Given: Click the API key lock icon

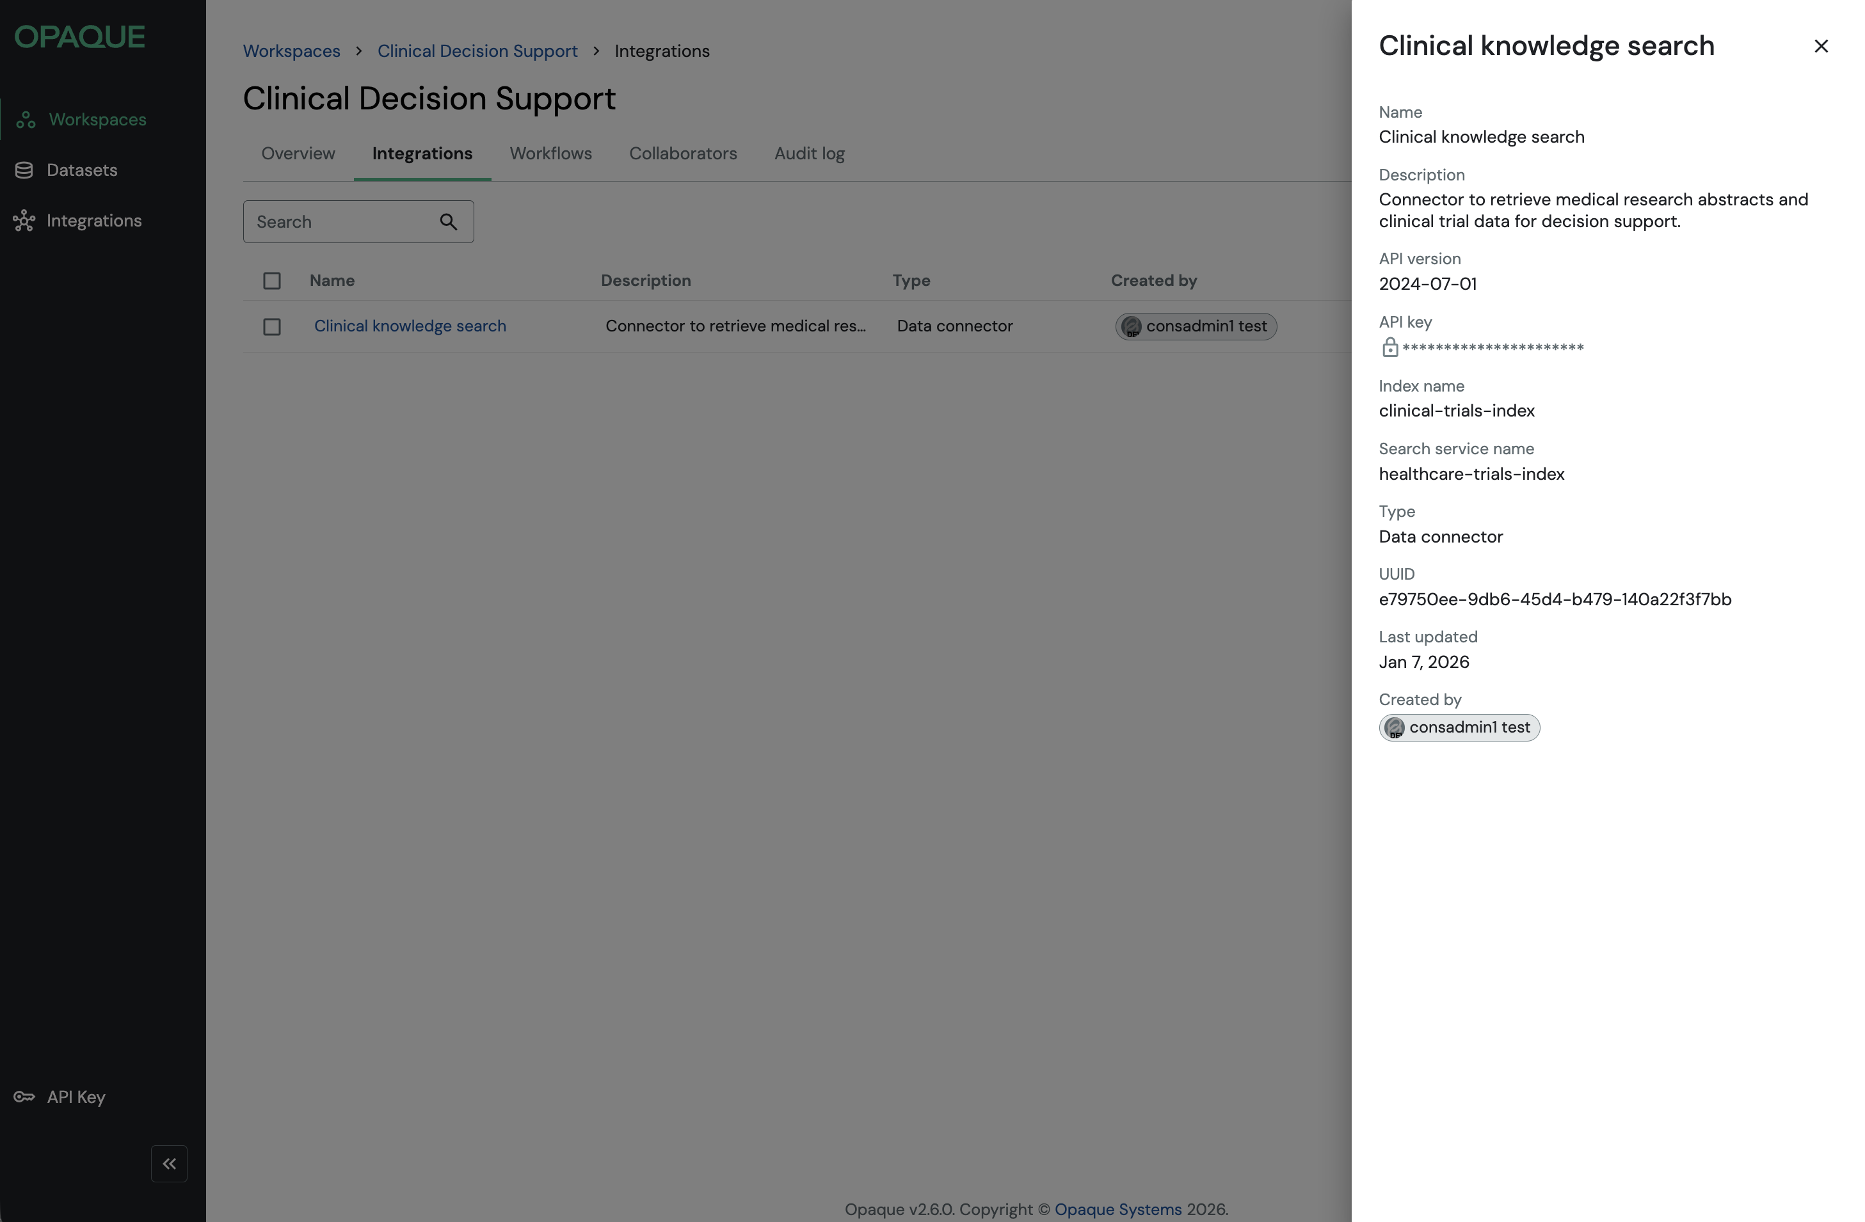Looking at the screenshot, I should coord(1389,347).
